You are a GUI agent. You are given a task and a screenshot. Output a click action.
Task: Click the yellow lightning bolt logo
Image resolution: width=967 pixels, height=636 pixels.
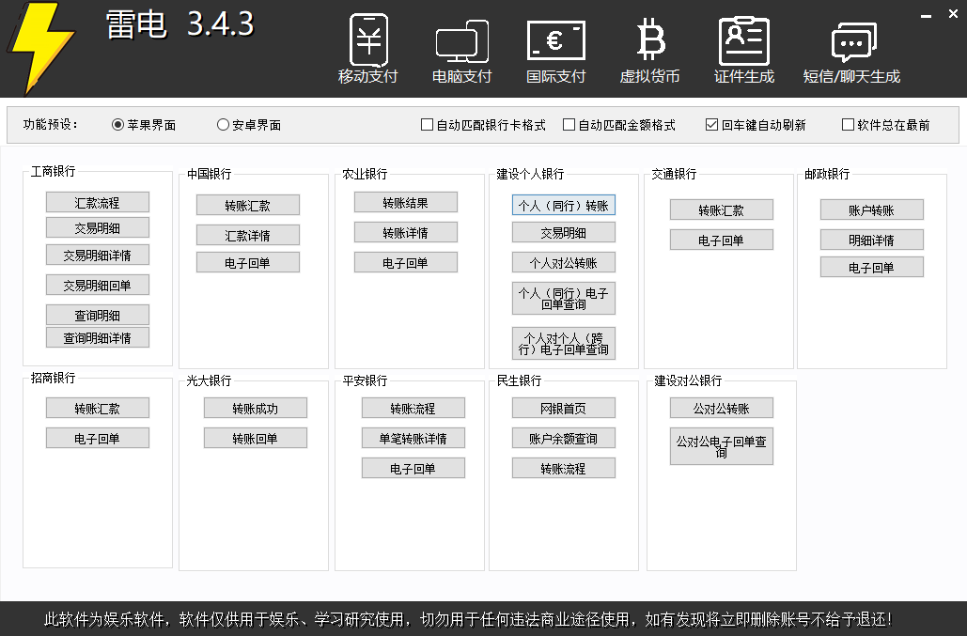pyautogui.click(x=41, y=48)
